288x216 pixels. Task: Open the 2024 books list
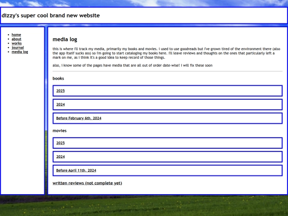(60, 105)
